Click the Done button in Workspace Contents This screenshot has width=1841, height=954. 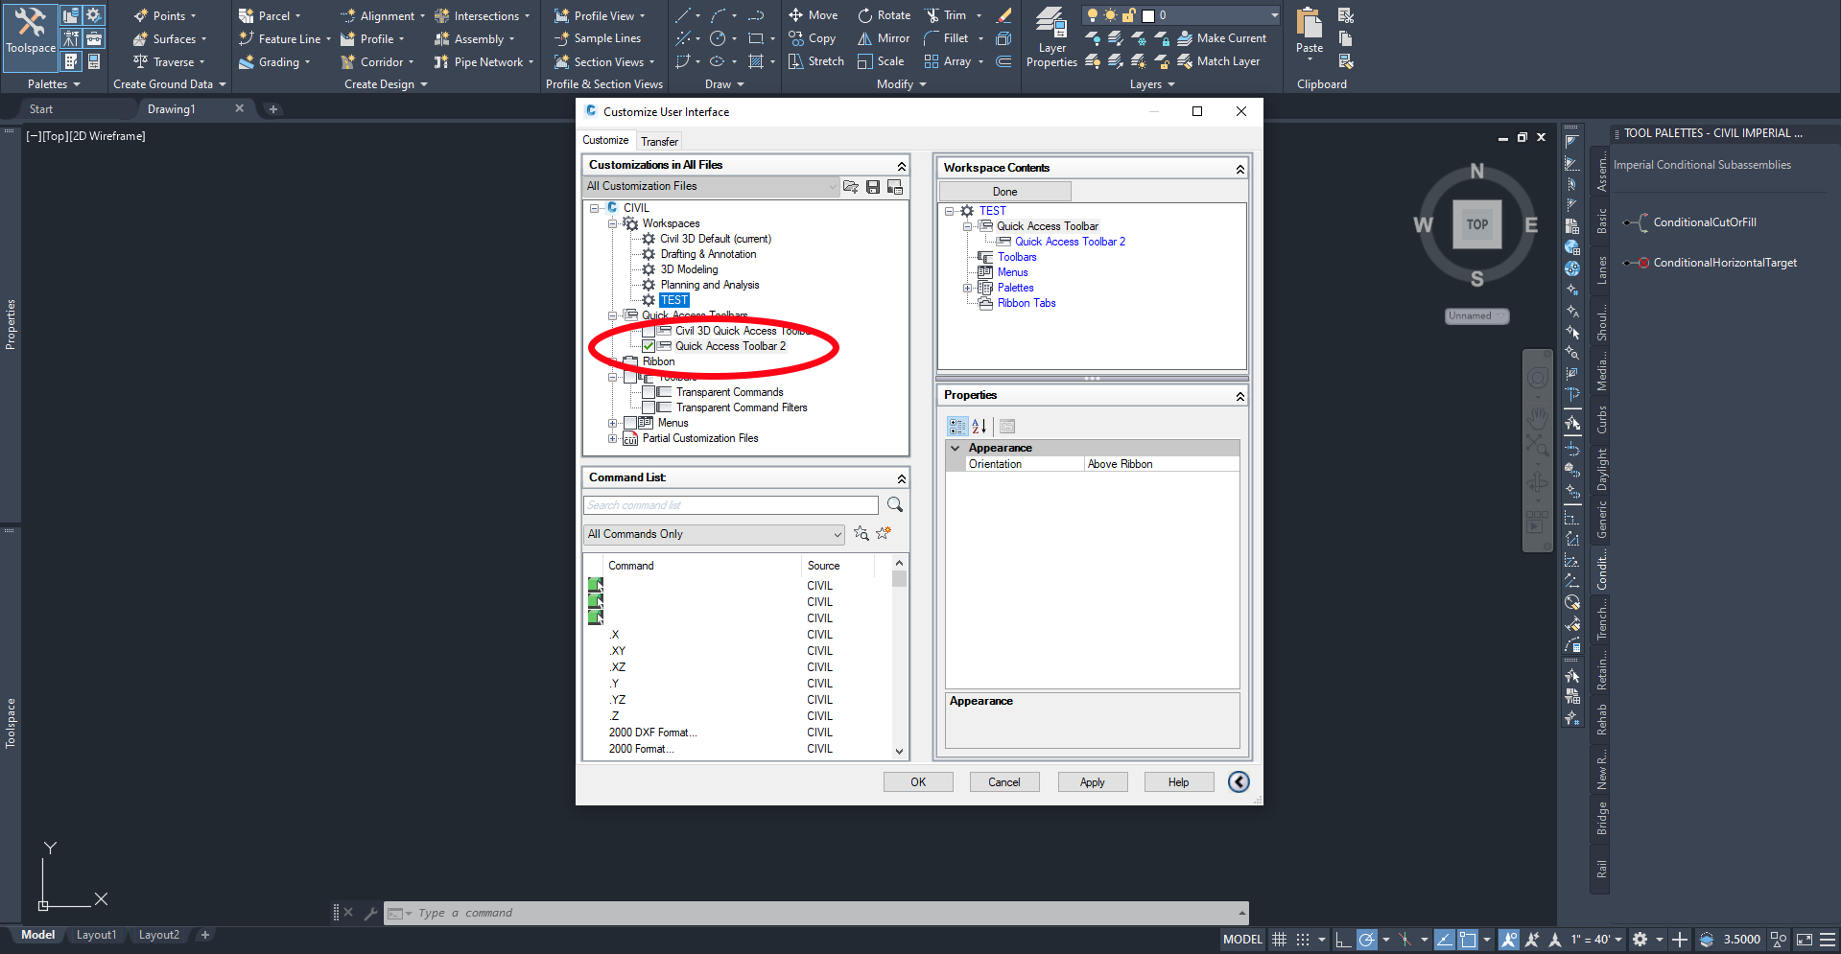[x=1003, y=191]
